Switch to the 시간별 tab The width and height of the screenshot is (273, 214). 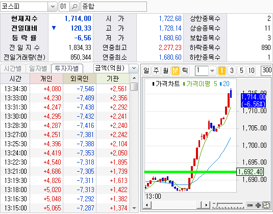coord(13,68)
